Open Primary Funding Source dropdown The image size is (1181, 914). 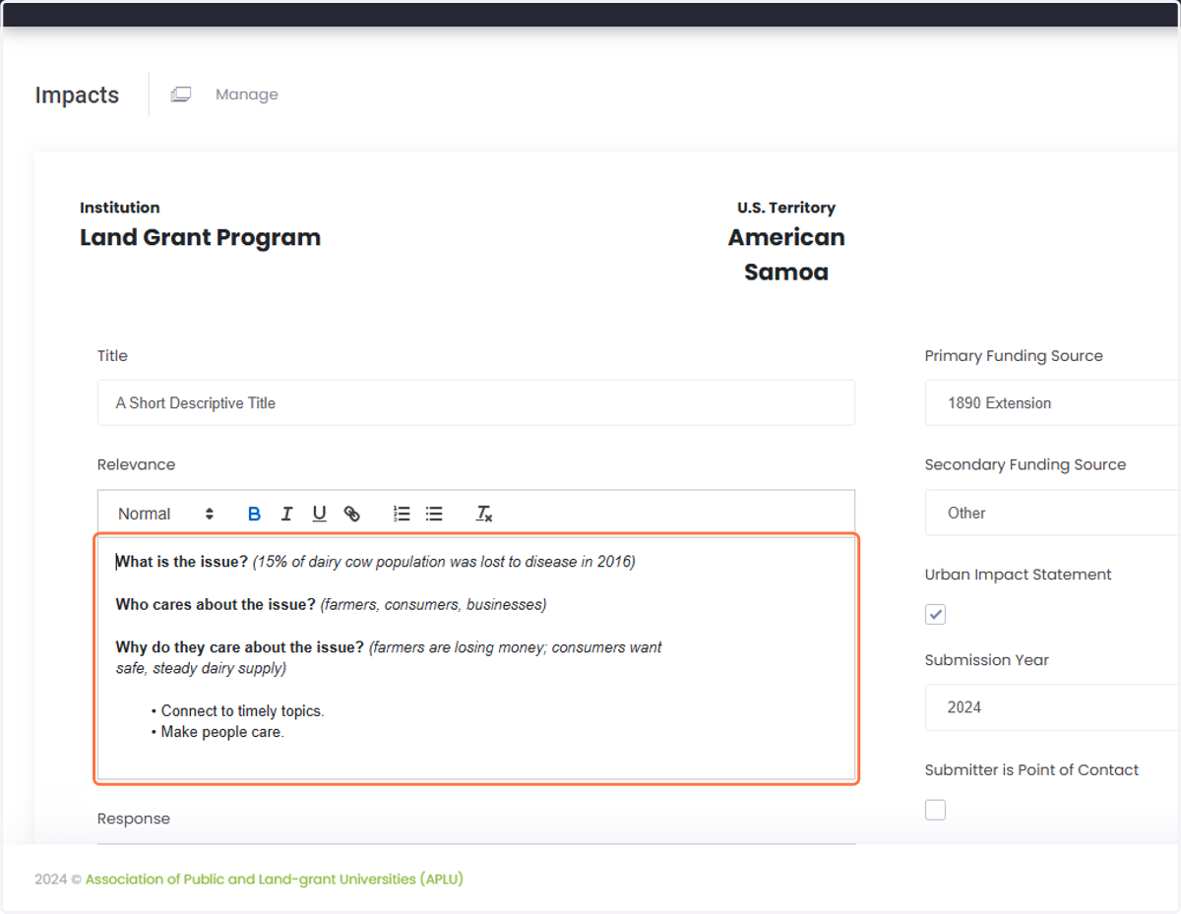[x=1052, y=402]
